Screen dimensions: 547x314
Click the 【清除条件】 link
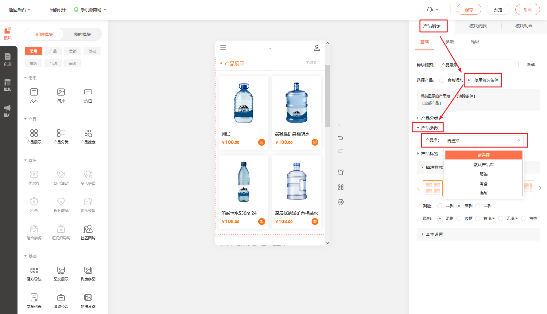(x=466, y=96)
